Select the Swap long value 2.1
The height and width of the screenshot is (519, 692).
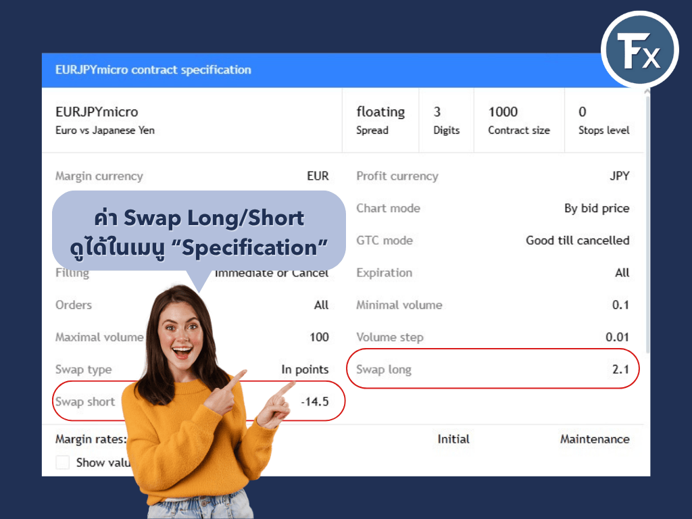tap(620, 369)
